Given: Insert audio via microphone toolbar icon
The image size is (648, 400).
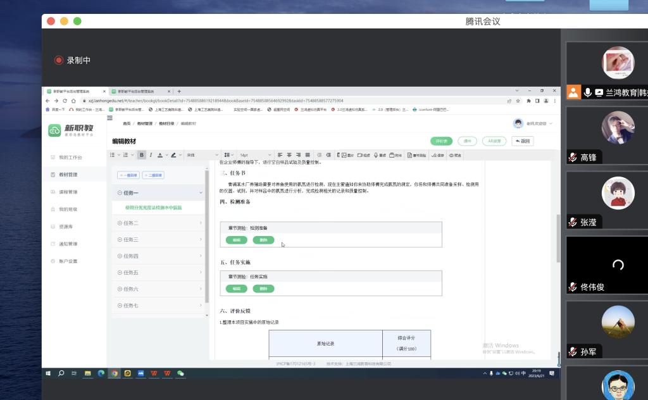Looking at the screenshot, I should (x=380, y=155).
